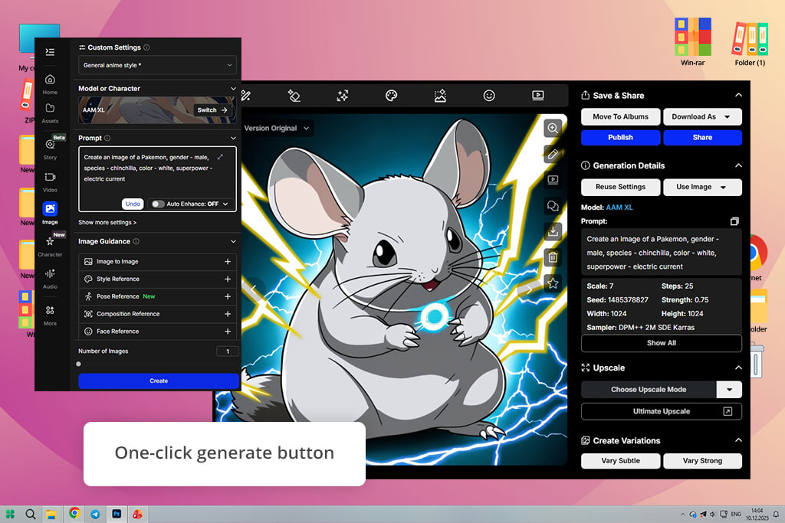
Task: Add a Face Reference guidance
Action: 227,332
